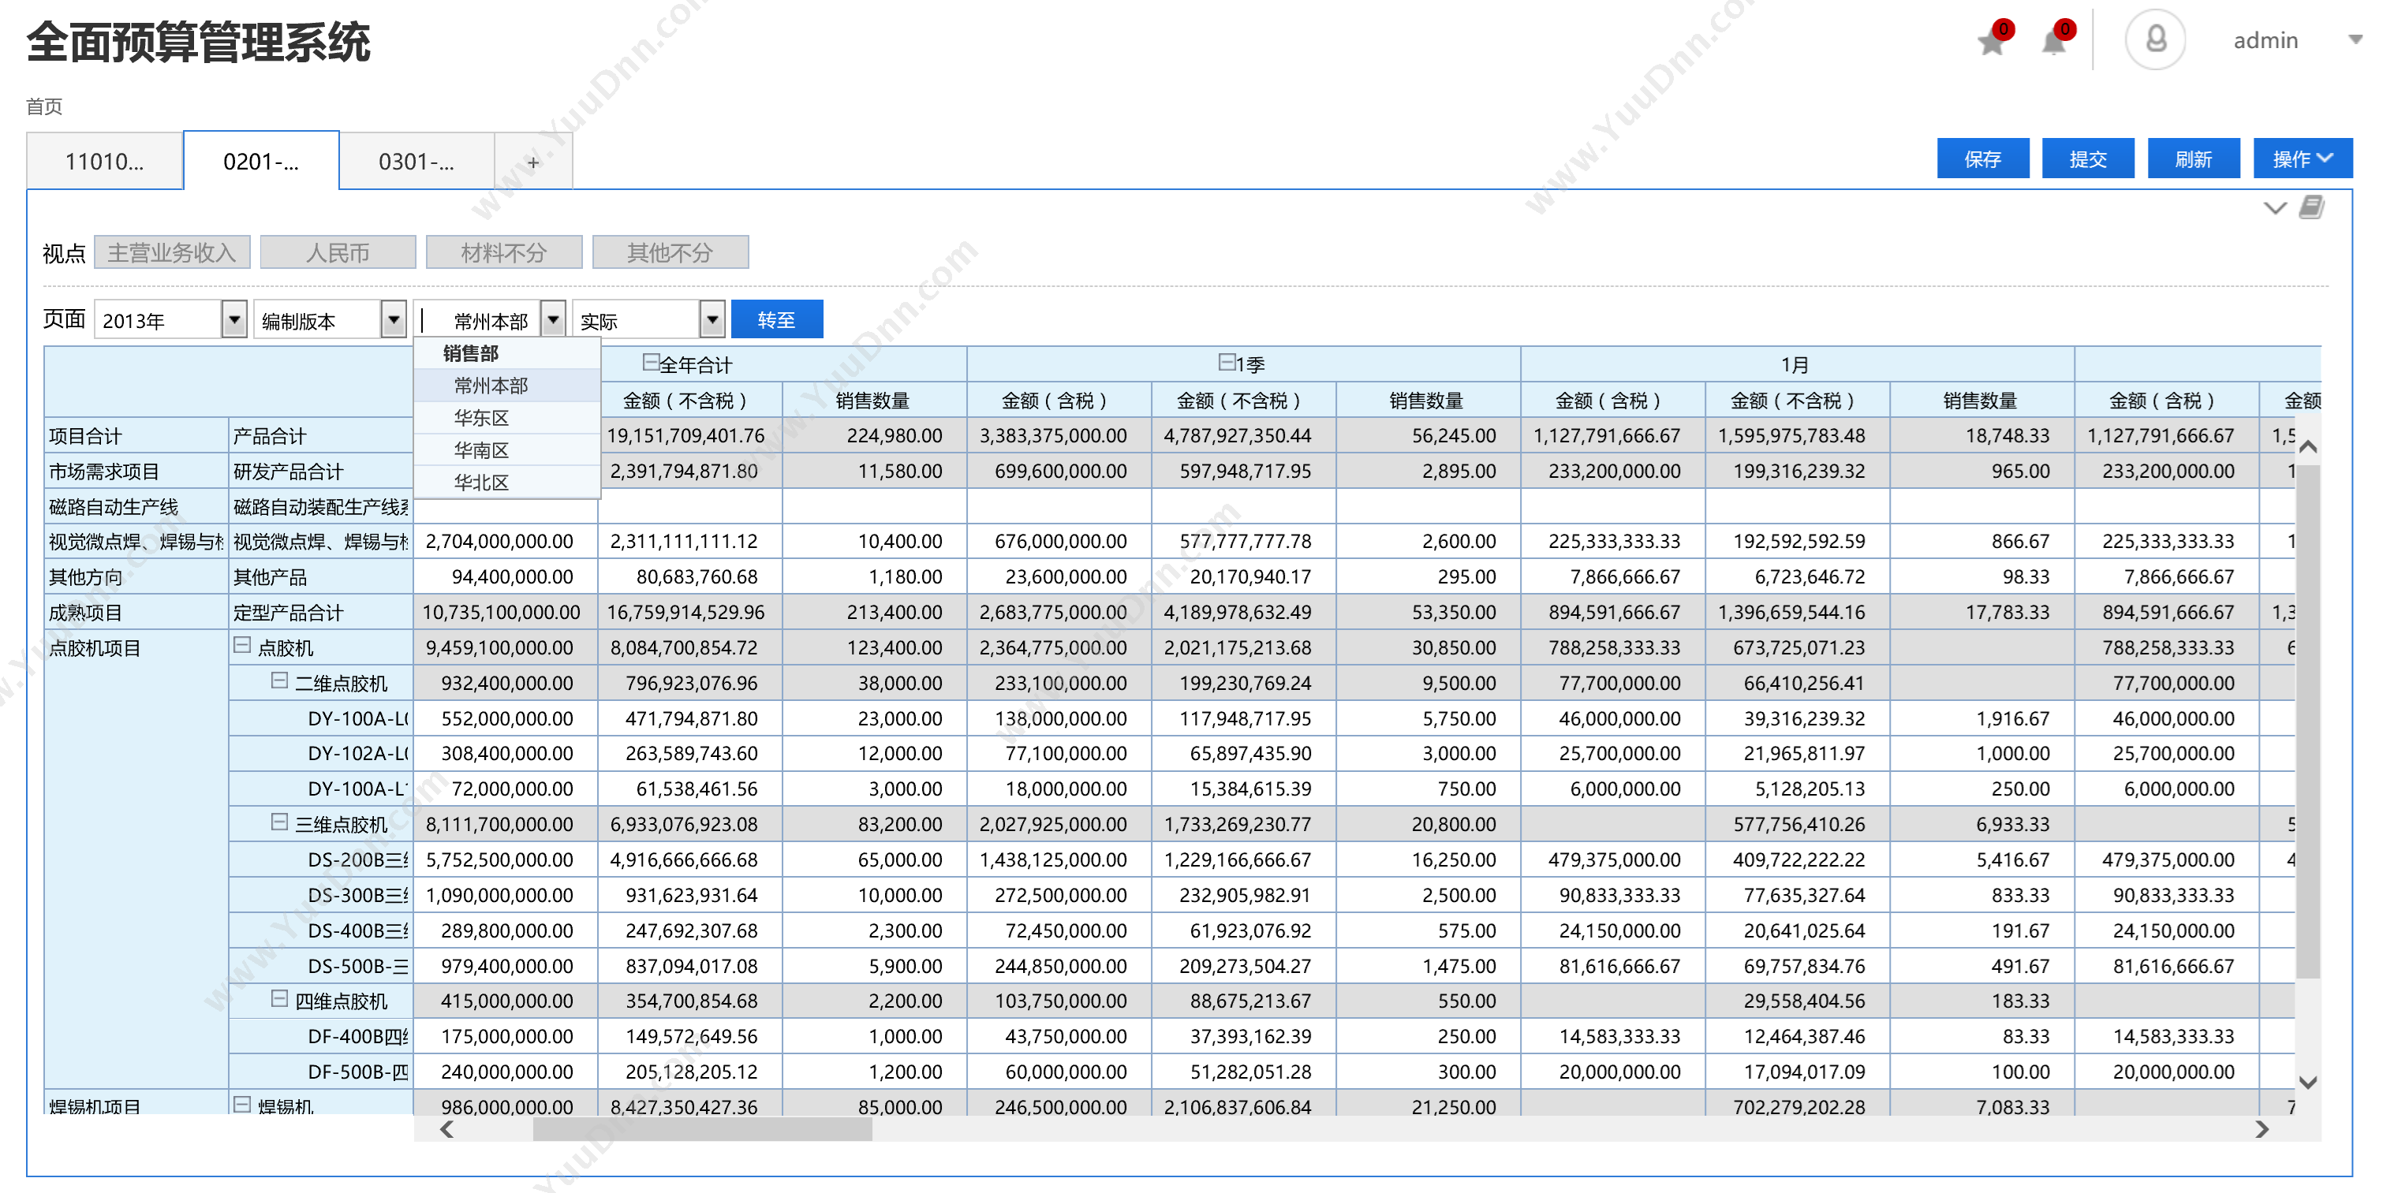Select cell 409,722,222.22
Screen dimensions: 2383x1193
tap(1798, 860)
